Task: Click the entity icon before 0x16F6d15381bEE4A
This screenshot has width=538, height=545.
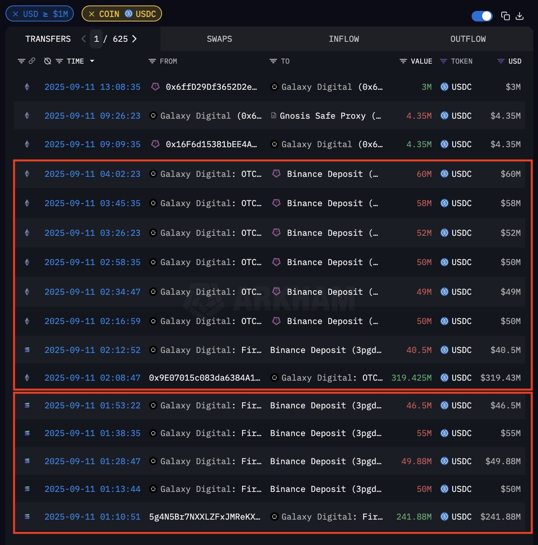Action: pyautogui.click(x=155, y=144)
